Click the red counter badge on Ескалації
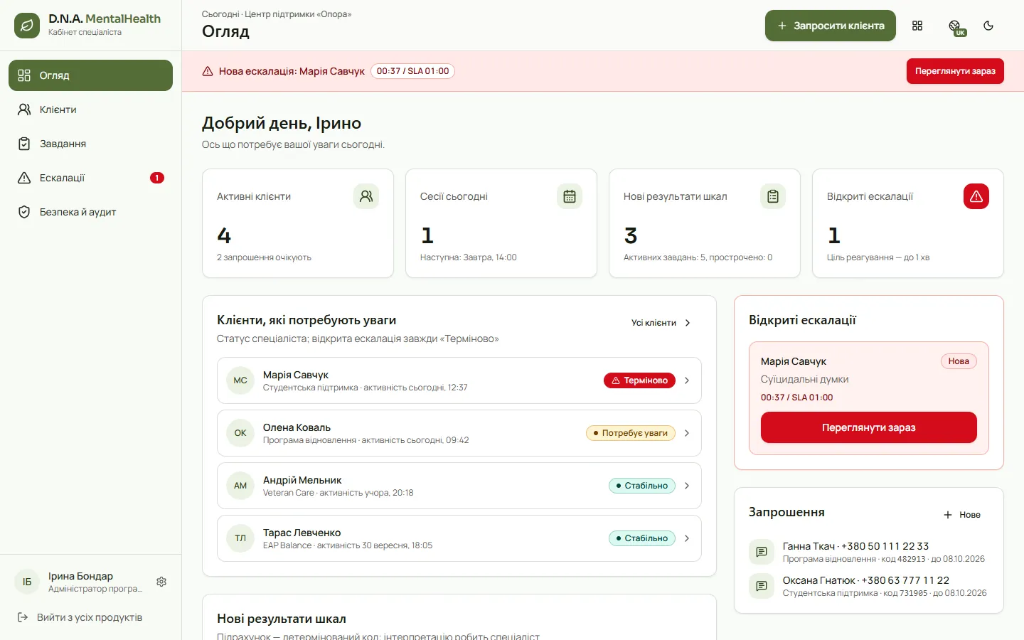 pos(157,178)
